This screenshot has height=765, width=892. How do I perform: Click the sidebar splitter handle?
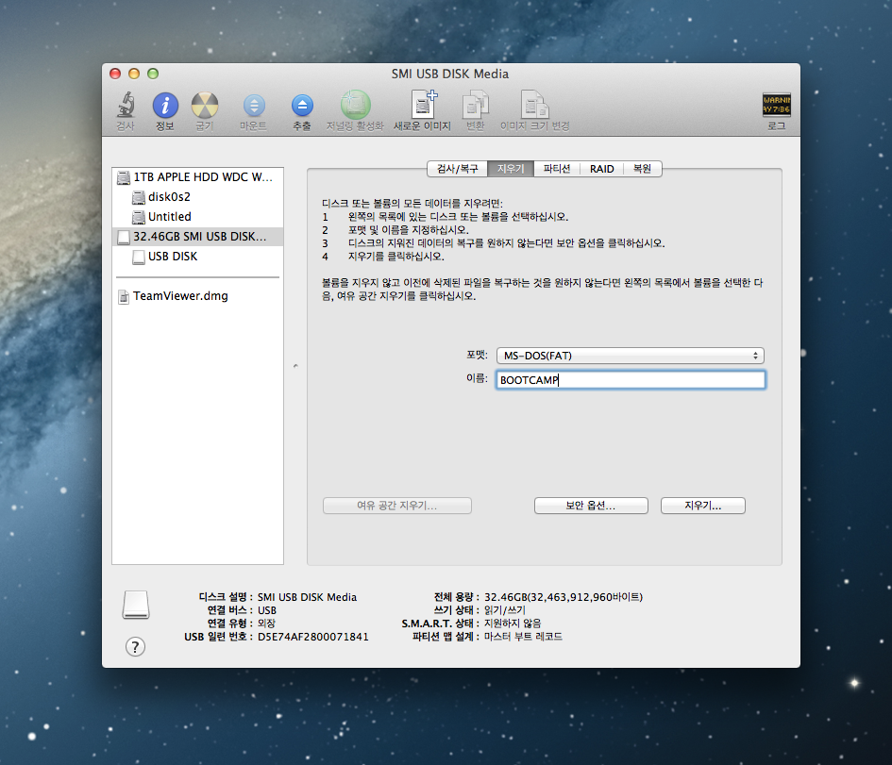[295, 366]
